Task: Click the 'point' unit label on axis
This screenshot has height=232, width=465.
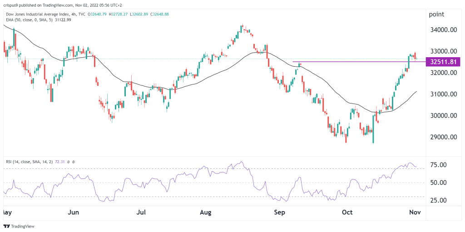Action: coord(437,14)
